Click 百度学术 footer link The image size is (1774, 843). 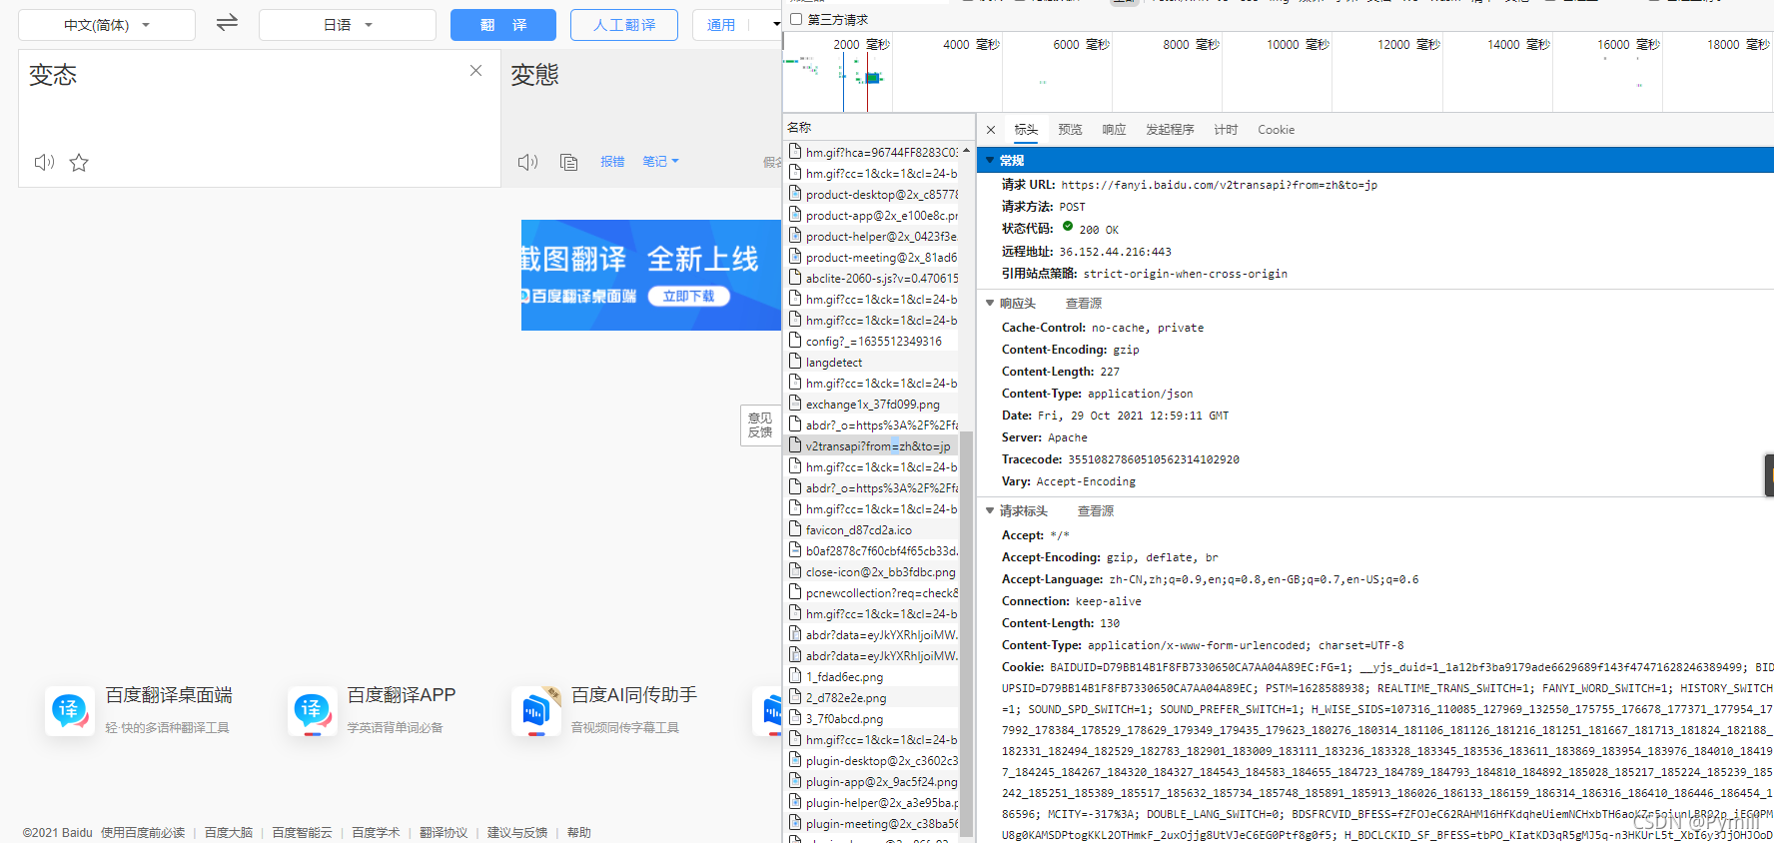pyautogui.click(x=376, y=833)
